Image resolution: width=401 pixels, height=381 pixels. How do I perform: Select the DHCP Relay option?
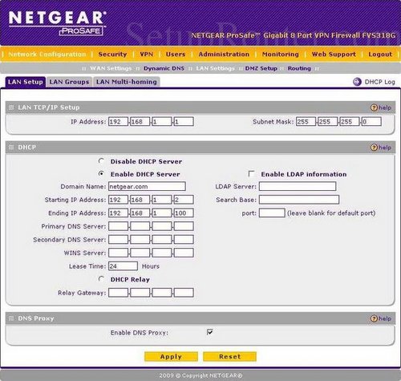point(101,279)
